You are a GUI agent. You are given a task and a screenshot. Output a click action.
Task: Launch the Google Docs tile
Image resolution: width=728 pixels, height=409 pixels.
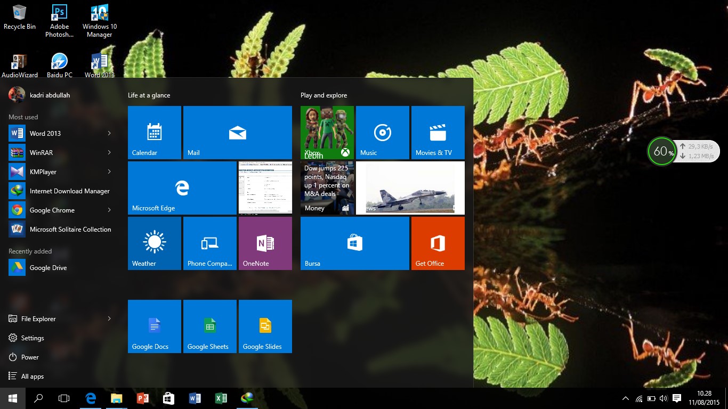(x=154, y=326)
